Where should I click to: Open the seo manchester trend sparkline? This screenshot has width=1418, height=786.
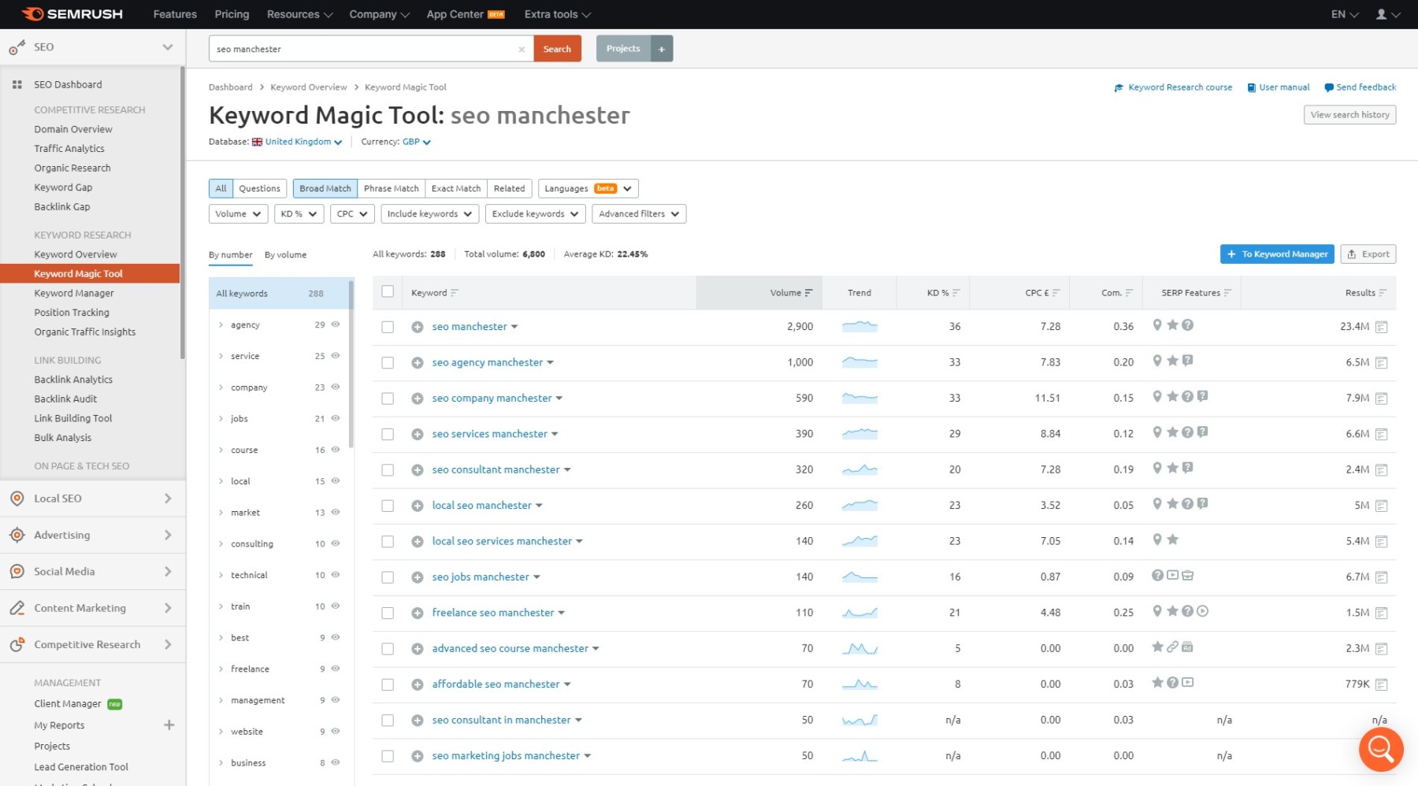pyautogui.click(x=859, y=326)
